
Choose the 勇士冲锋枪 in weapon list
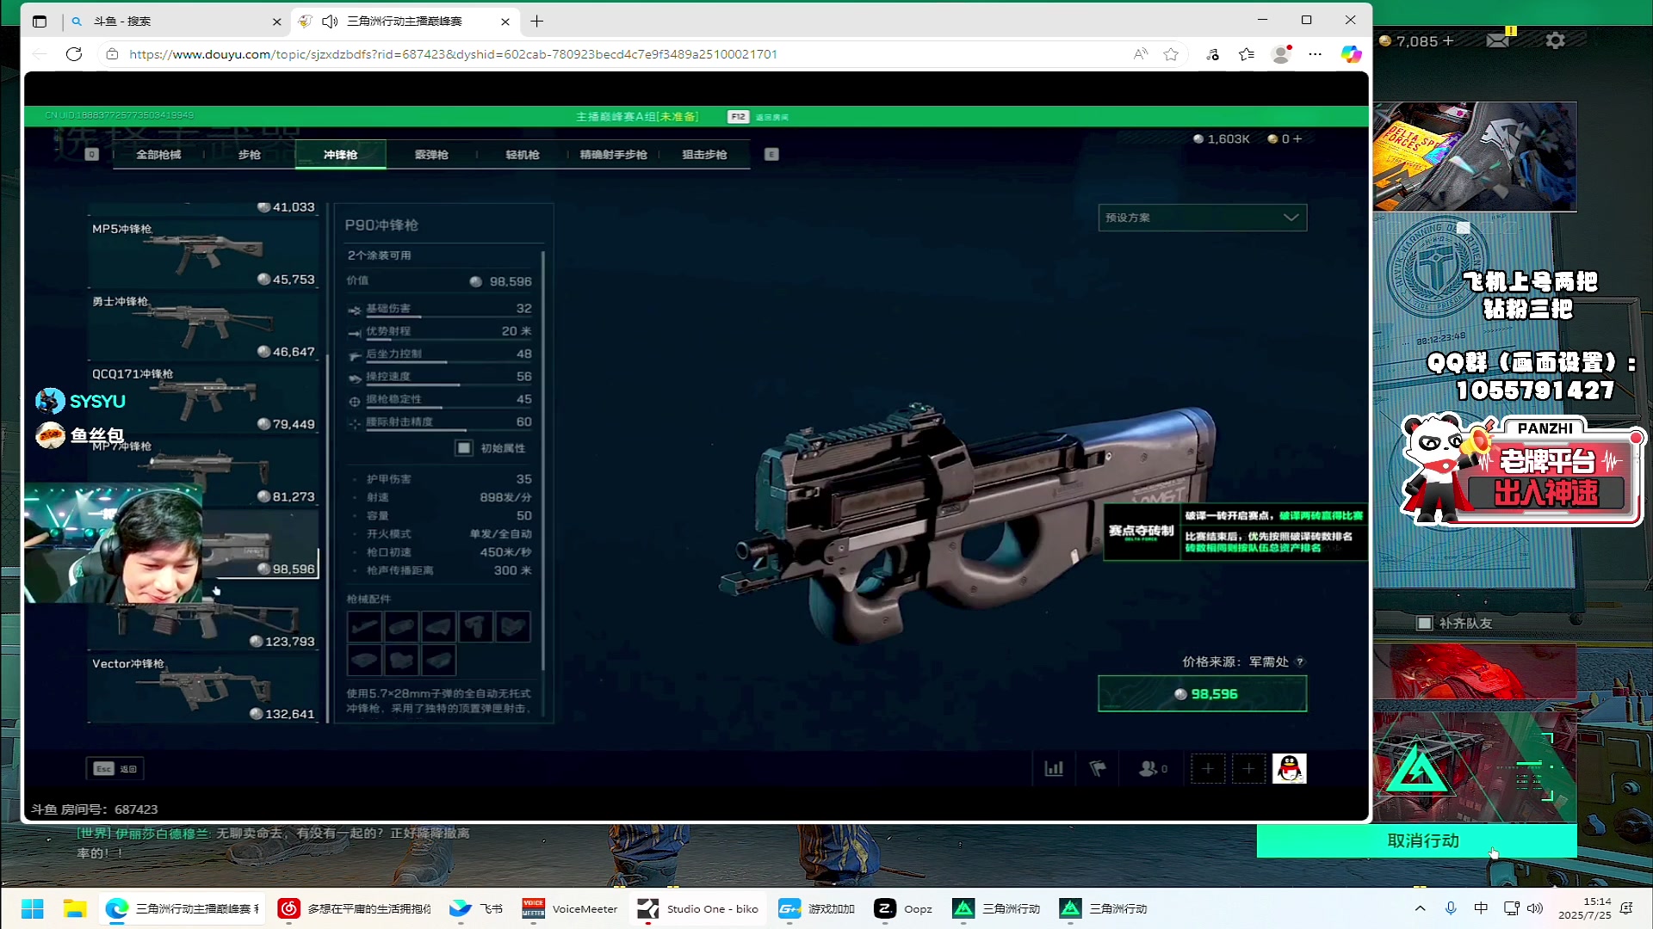(x=203, y=326)
